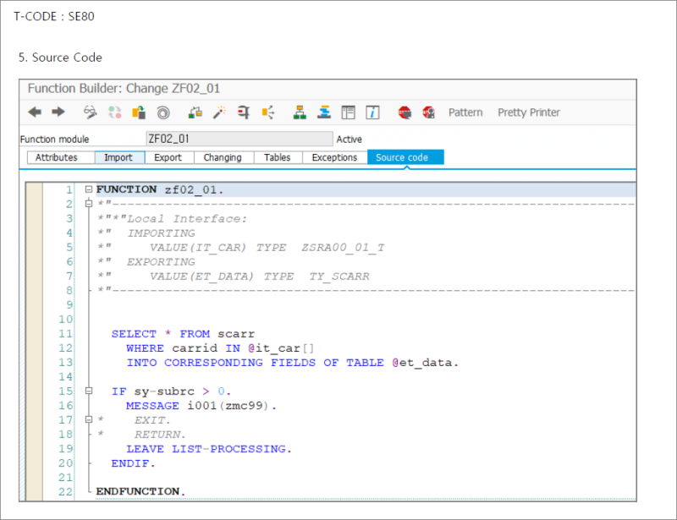The height and width of the screenshot is (520, 677).
Task: Collapse the IF sy-subrc block
Action: coord(89,391)
